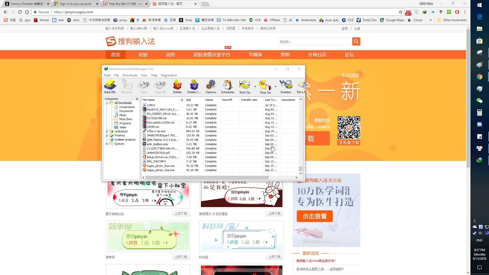Sort downloads by the Size column header

[x=194, y=100]
